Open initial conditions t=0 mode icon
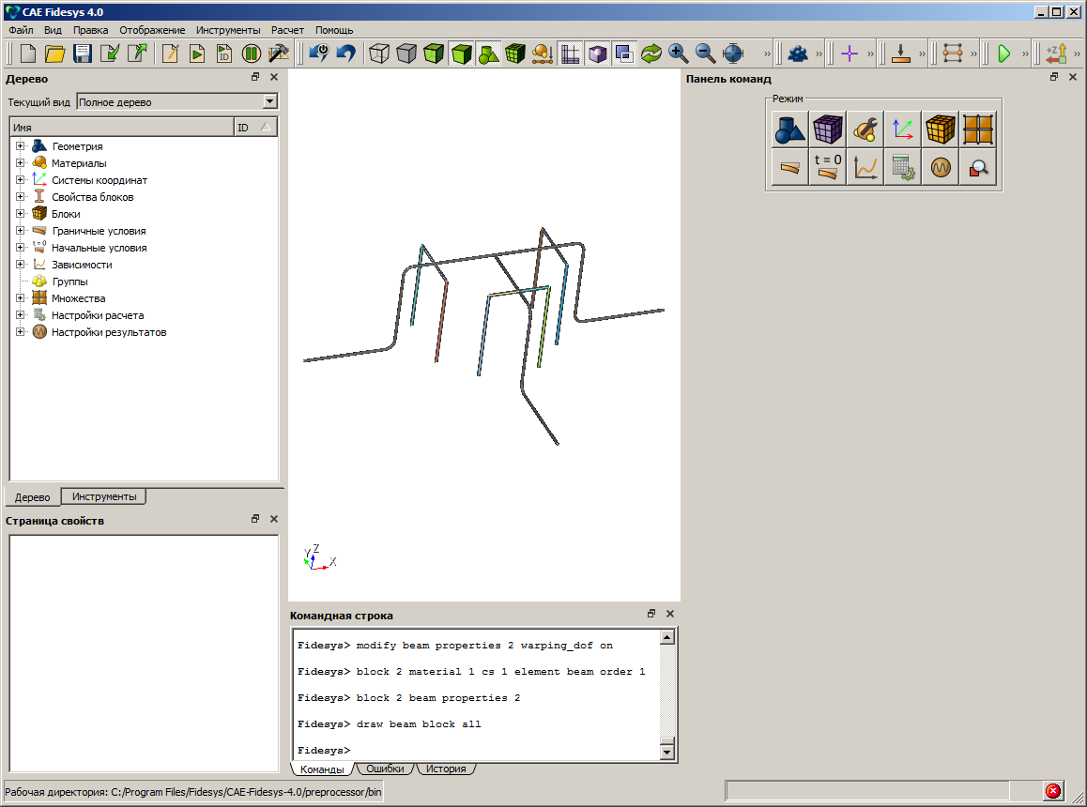 827,166
